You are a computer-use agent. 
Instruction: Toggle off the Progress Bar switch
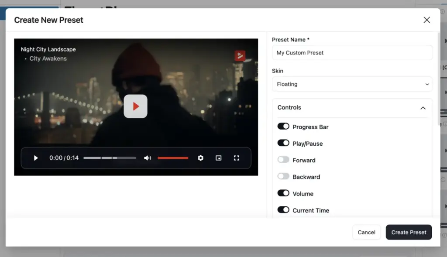tap(283, 126)
